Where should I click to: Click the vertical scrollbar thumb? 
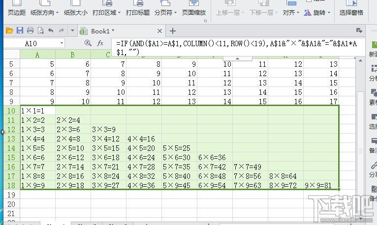(360, 151)
